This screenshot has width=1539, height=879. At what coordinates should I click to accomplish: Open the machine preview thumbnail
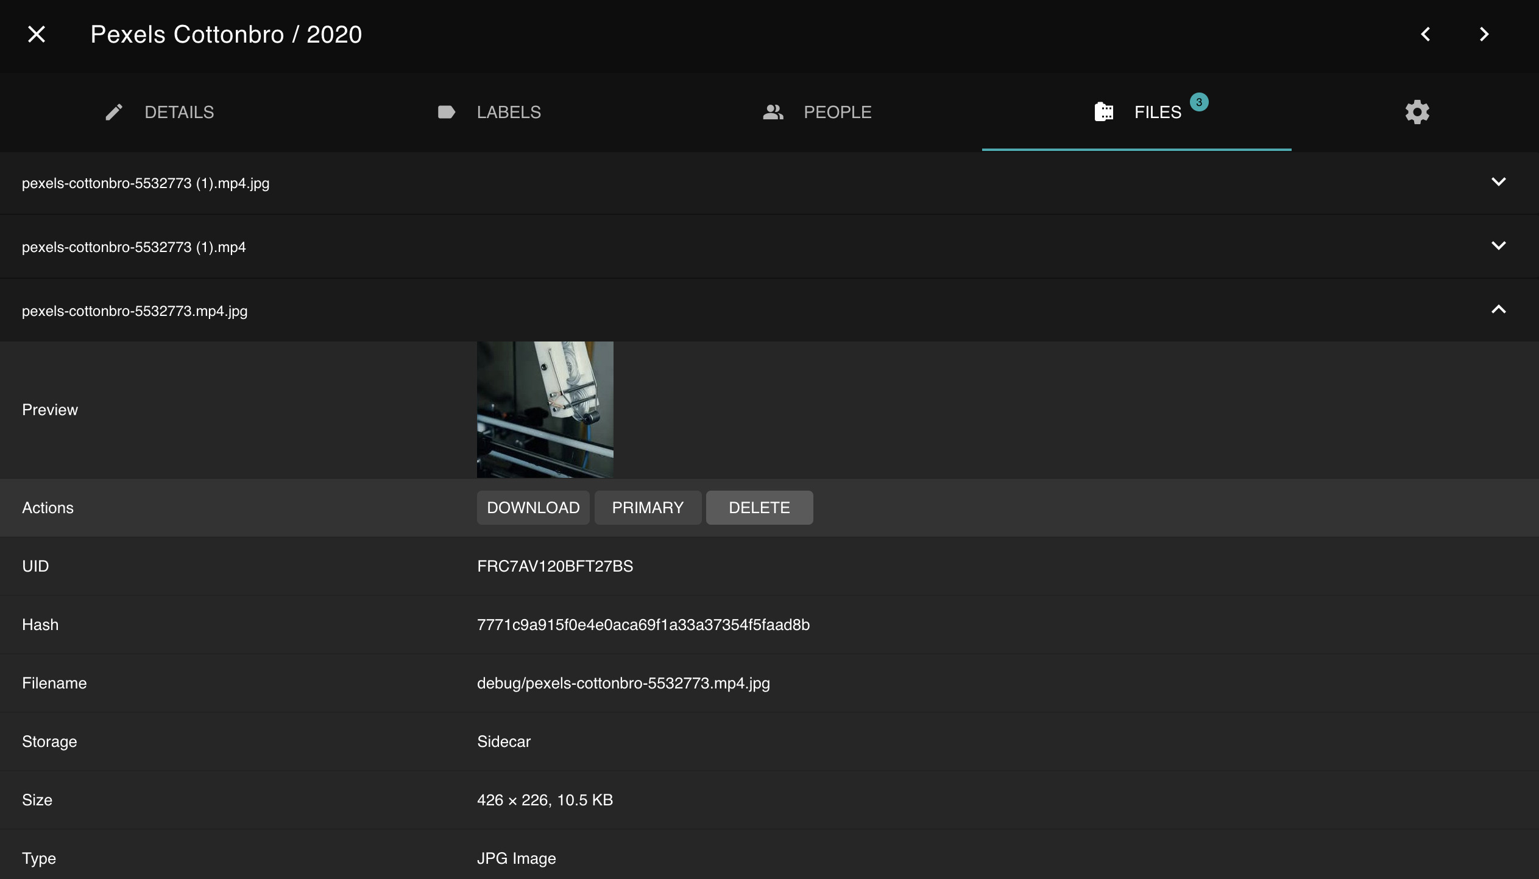pyautogui.click(x=544, y=409)
